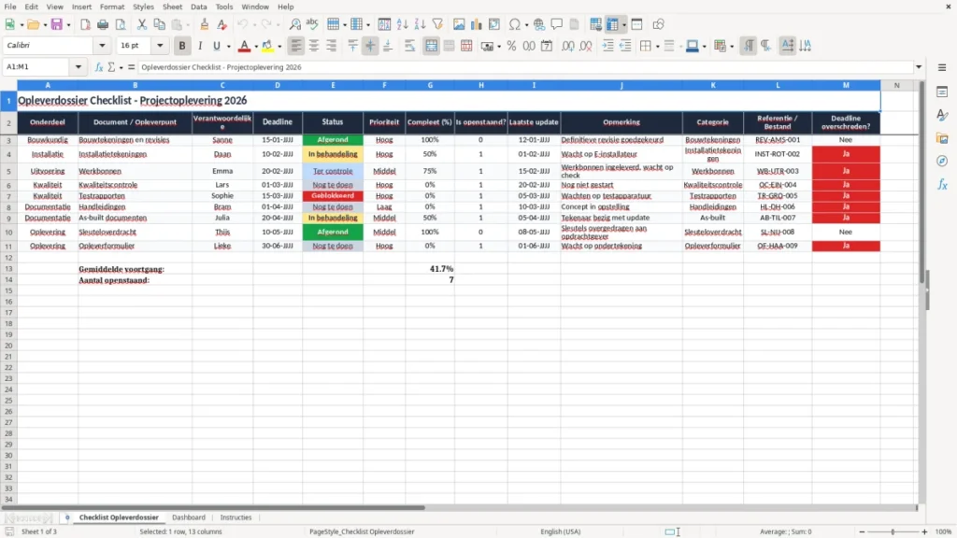The height and width of the screenshot is (538, 957).
Task: Format cells as percent
Action: coord(511,46)
